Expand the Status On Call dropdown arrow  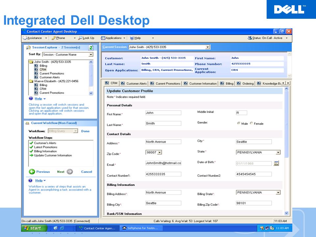(x=287, y=38)
